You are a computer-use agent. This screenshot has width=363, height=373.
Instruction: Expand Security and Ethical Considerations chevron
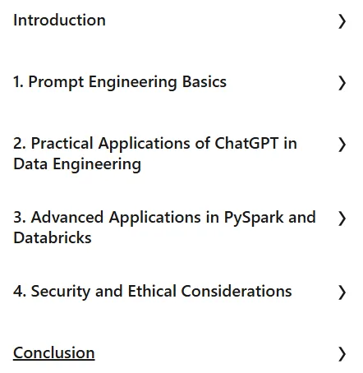(342, 292)
